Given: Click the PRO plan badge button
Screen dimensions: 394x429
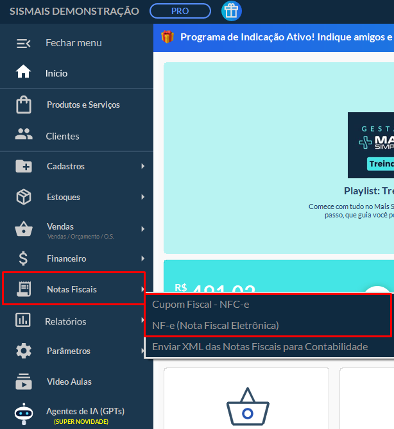Looking at the screenshot, I should [180, 11].
